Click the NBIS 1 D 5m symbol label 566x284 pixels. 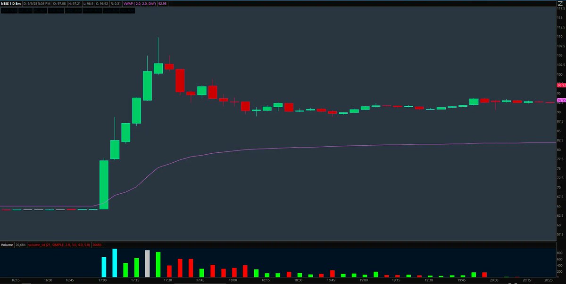point(11,4)
